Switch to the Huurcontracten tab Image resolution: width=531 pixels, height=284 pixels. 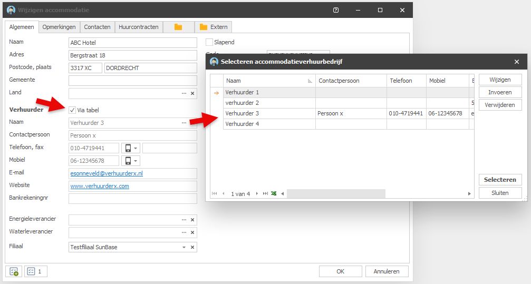tap(139, 27)
